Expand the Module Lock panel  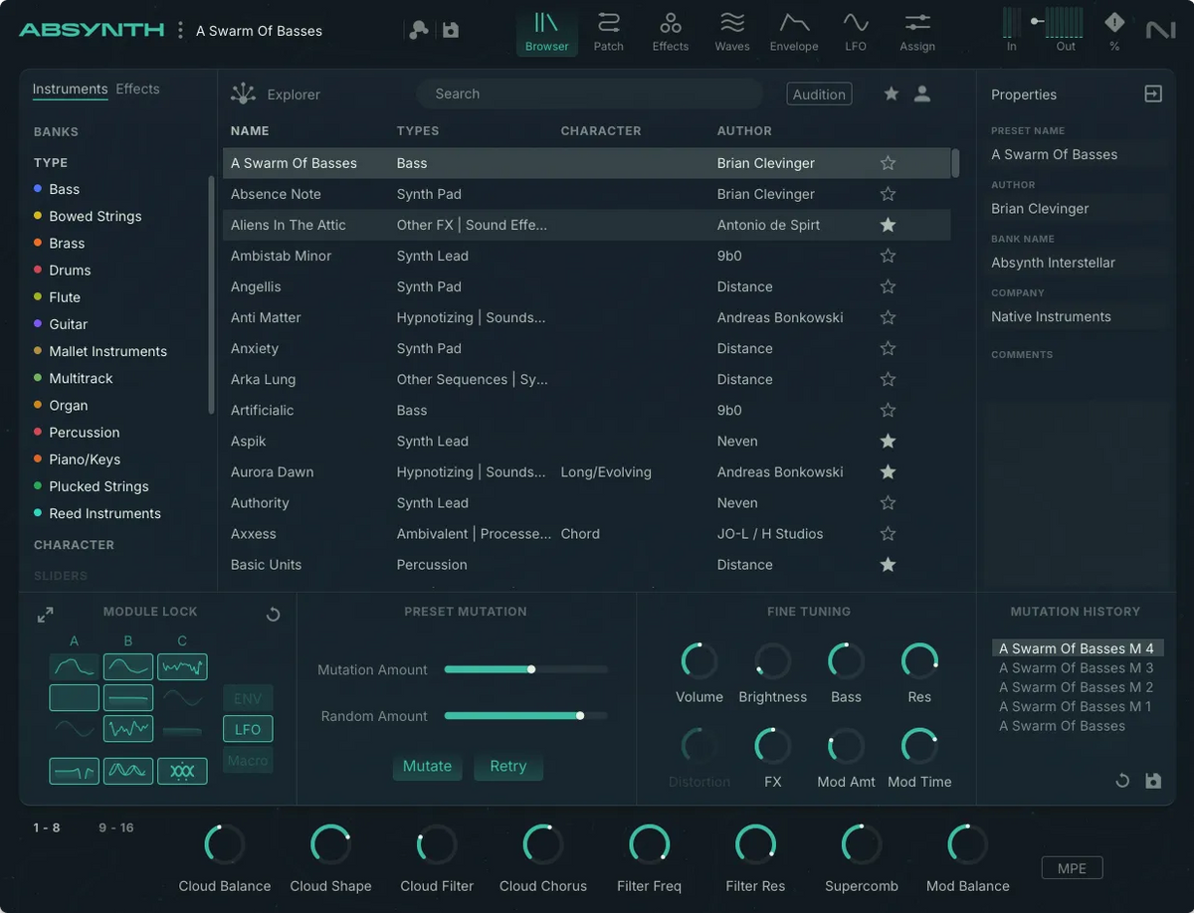click(x=44, y=615)
